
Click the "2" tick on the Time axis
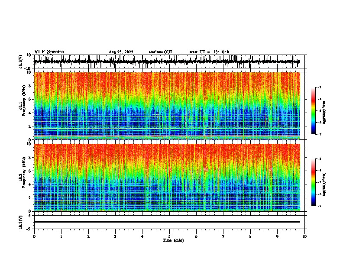[88, 236]
